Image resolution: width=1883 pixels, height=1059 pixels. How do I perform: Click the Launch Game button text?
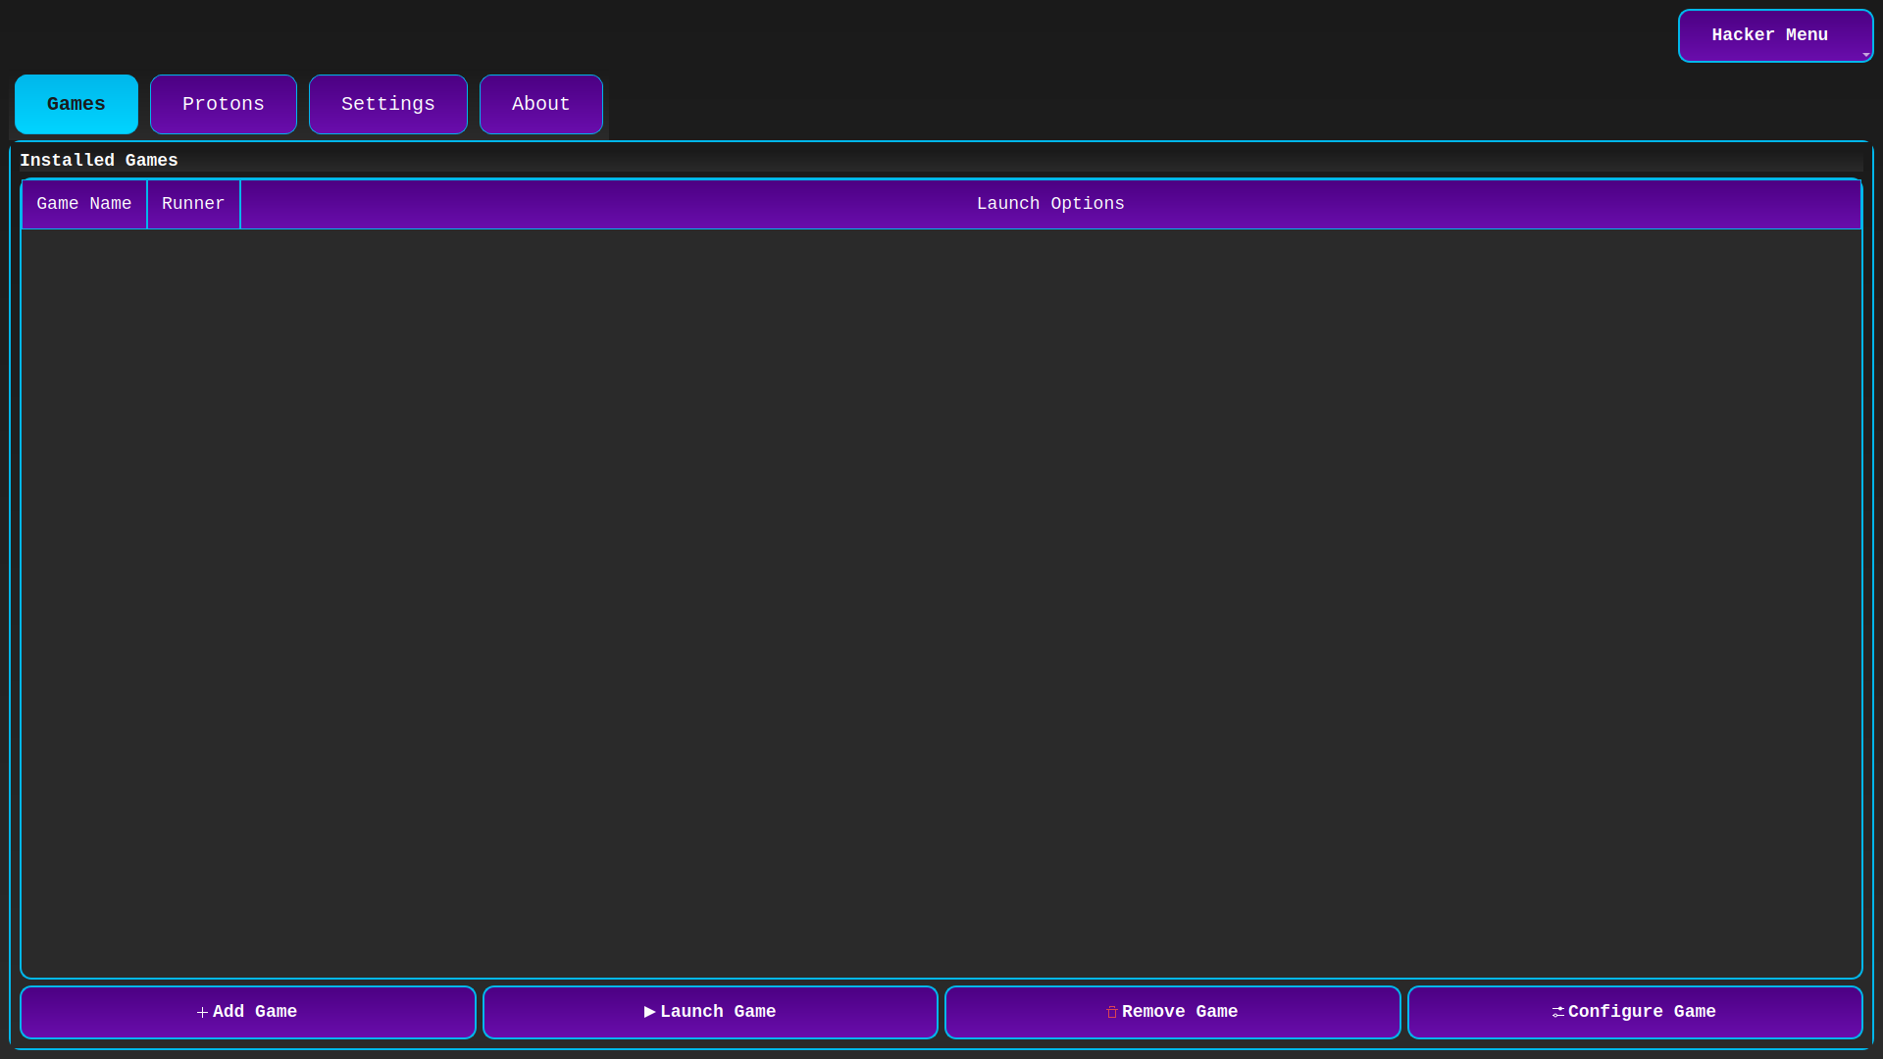(718, 1012)
